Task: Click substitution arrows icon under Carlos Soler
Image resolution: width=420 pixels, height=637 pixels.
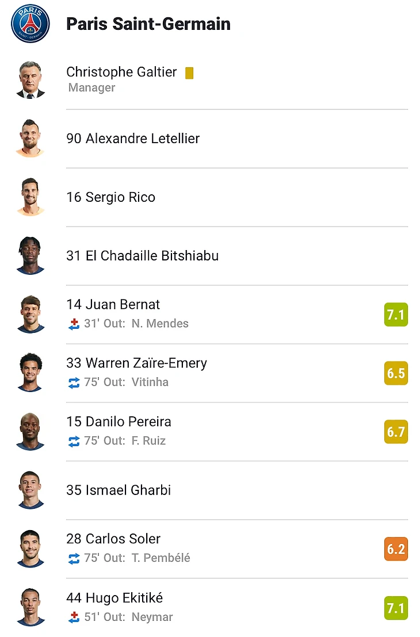Action: 74,558
